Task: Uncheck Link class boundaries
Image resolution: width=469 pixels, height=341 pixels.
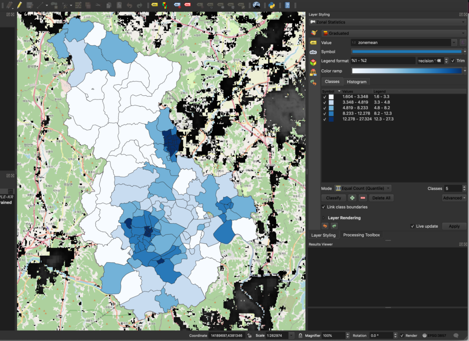Action: (x=324, y=207)
